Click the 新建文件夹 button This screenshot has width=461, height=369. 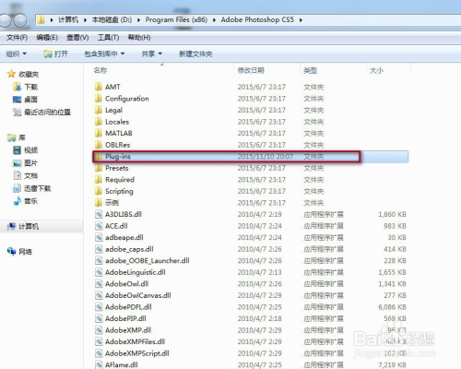pyautogui.click(x=195, y=54)
